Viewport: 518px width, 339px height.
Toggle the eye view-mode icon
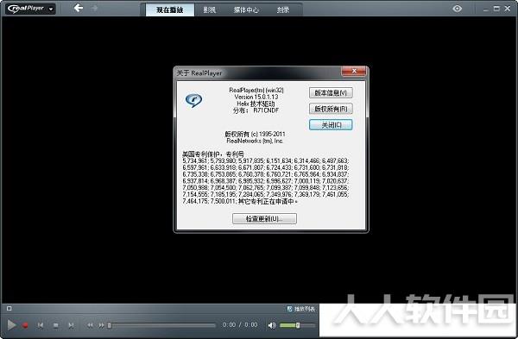[458, 9]
